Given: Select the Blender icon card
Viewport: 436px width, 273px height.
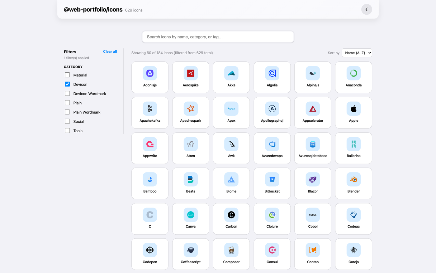Looking at the screenshot, I should (x=353, y=183).
